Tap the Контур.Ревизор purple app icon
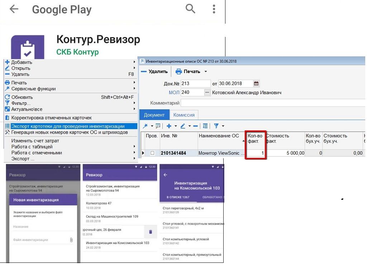The height and width of the screenshot is (275, 367). (x=28, y=47)
